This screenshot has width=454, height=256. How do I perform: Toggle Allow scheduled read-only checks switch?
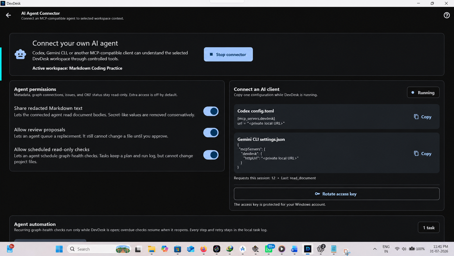(211, 155)
